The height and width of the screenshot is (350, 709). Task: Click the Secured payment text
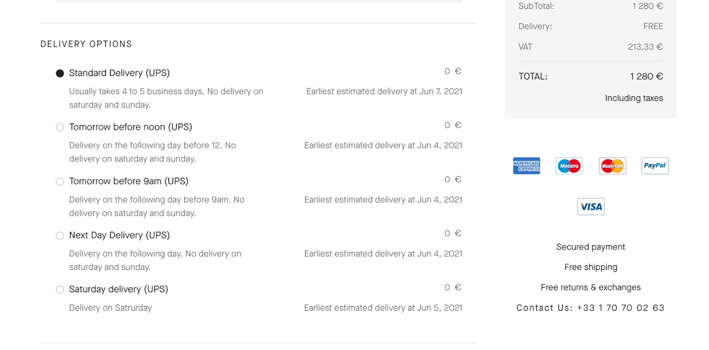[591, 247]
